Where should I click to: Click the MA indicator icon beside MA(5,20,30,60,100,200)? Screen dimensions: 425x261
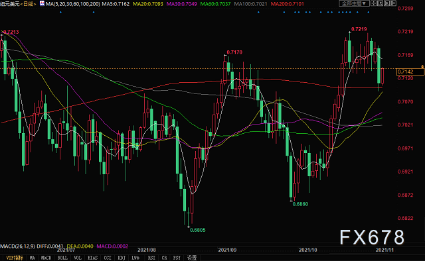click(x=42, y=3)
